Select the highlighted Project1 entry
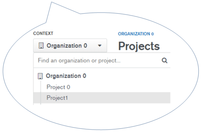202x133 pixels. [102, 98]
